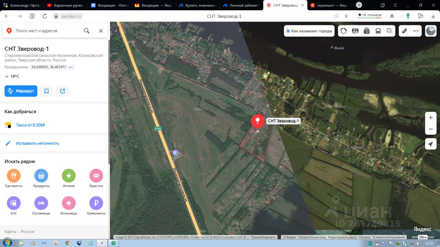Screen dimensions: 440x247
Task: Search nearby 'Красота' salons
Action: [x=96, y=178]
